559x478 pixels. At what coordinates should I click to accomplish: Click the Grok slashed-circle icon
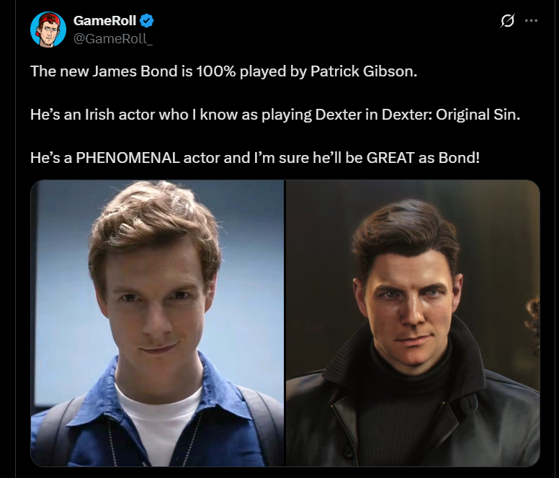507,21
